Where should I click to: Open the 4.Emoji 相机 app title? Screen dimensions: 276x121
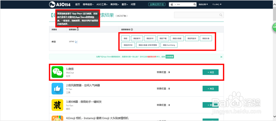pyautogui.click(x=97, y=118)
